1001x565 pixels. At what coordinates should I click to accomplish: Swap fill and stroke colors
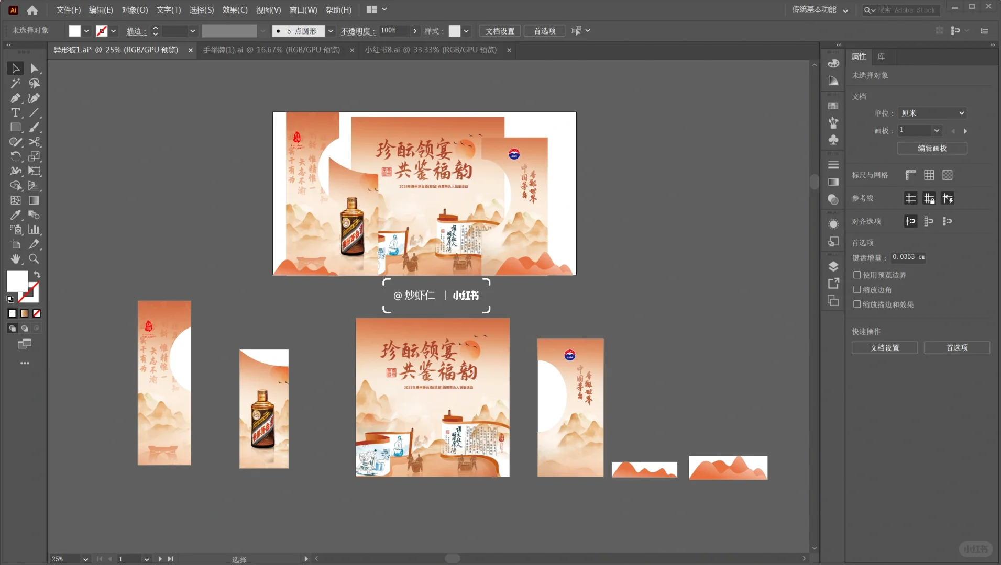click(37, 274)
